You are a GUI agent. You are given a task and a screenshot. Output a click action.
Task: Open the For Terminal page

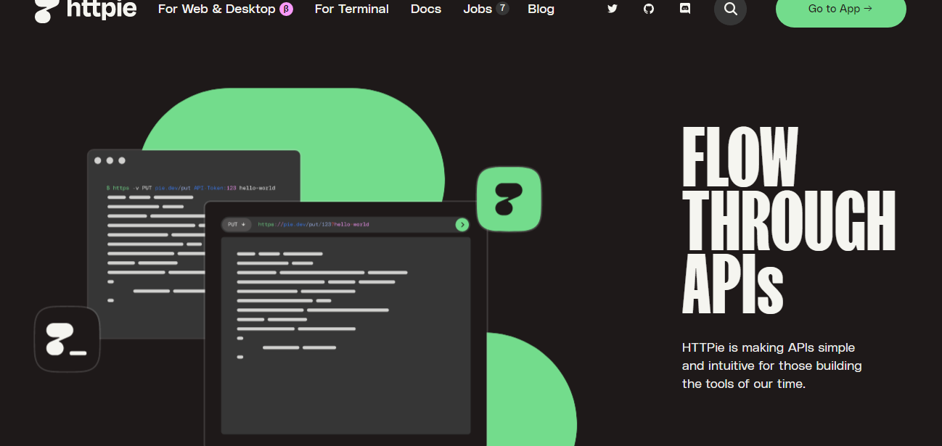point(351,9)
